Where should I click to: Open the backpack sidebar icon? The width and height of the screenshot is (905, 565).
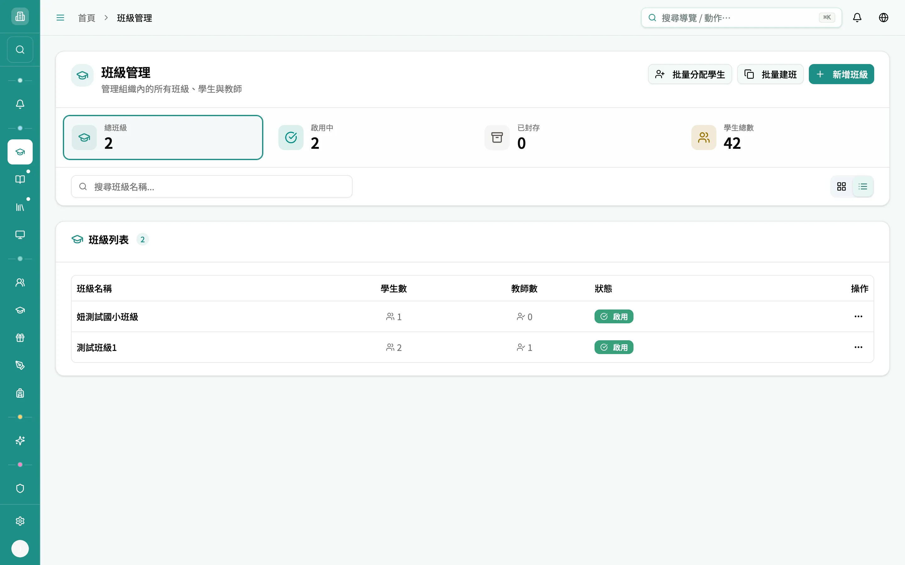pyautogui.click(x=20, y=393)
